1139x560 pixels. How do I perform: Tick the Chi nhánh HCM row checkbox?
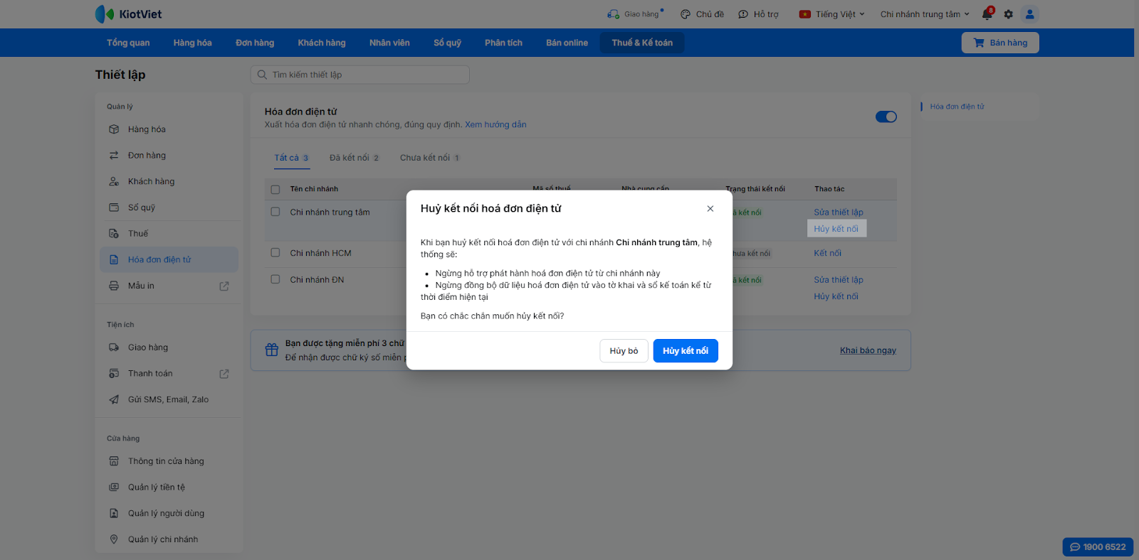tap(275, 252)
